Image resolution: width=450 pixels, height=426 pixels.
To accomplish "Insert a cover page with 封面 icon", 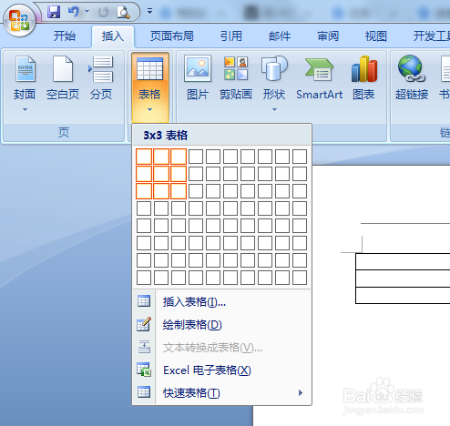I will (x=26, y=69).
